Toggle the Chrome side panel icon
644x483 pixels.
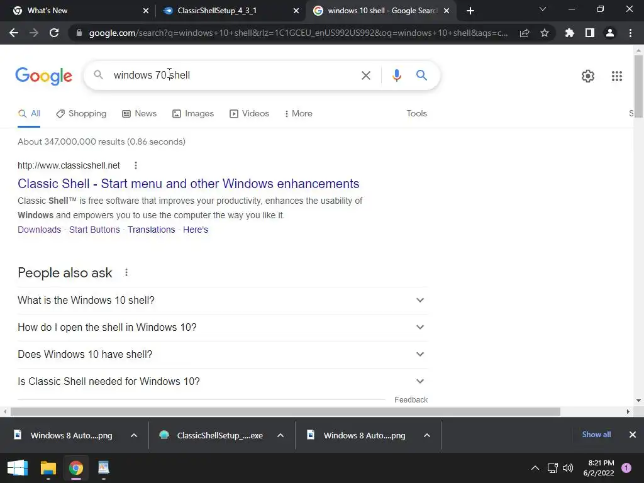coord(590,33)
